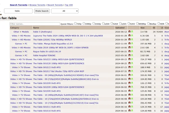This screenshot has height=113, width=169.
Task: Click the Pirate Search button
Action: pos(42,11)
